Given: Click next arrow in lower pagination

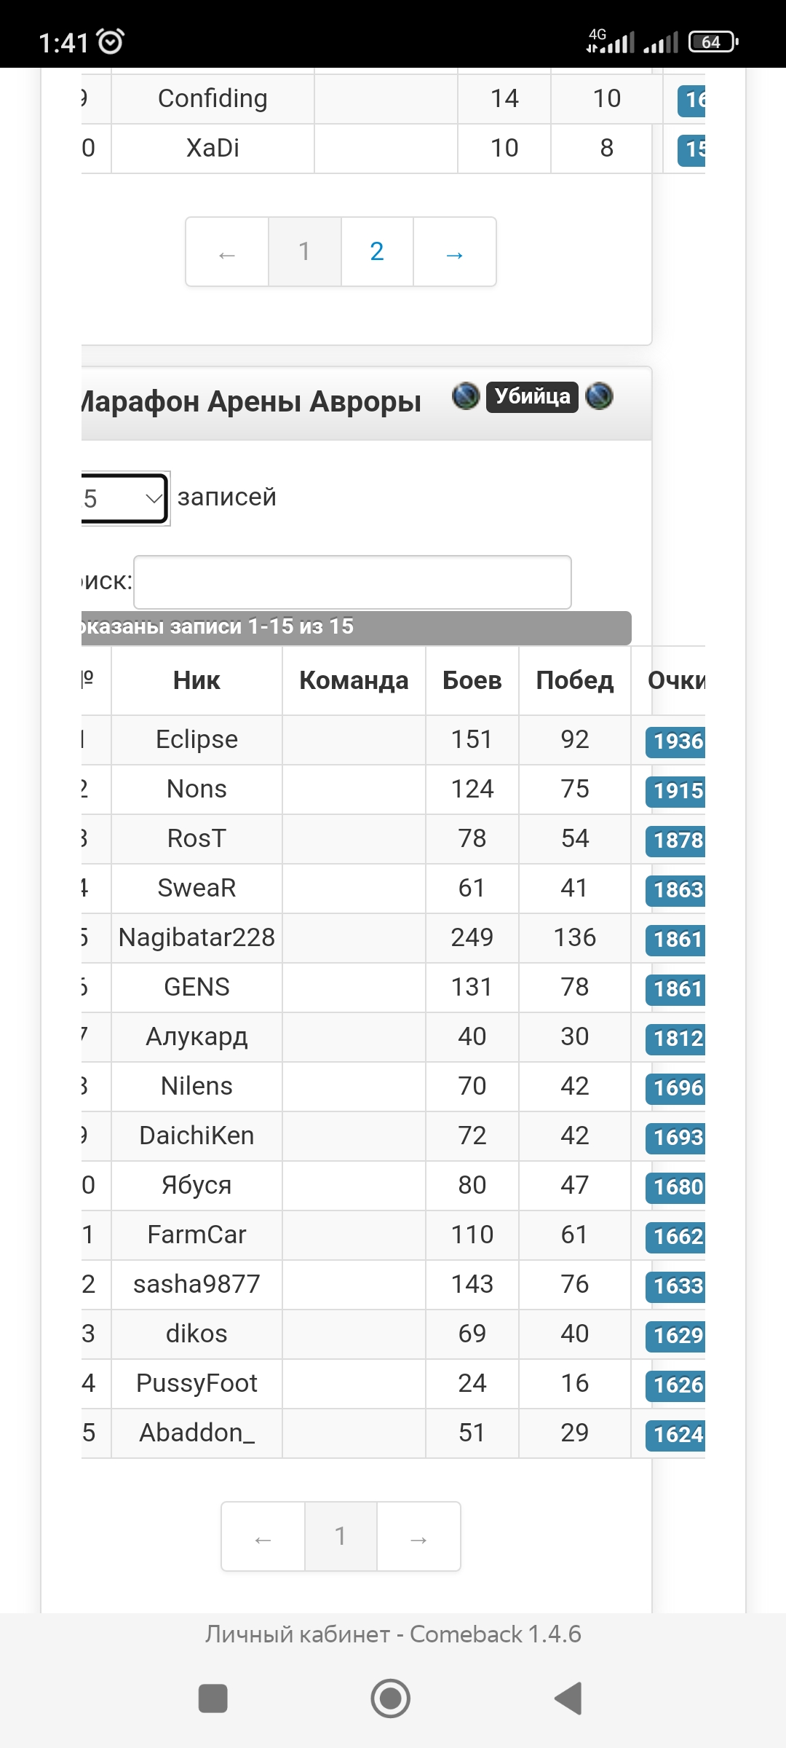Looking at the screenshot, I should 418,1536.
